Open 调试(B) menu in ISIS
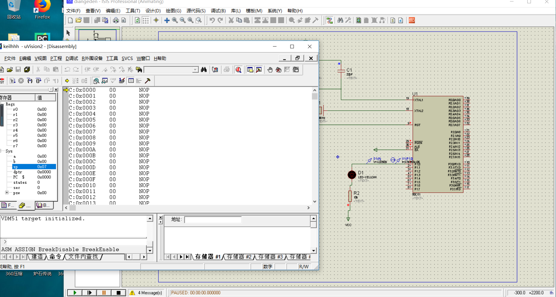This screenshot has height=297, width=556. pyautogui.click(x=218, y=11)
